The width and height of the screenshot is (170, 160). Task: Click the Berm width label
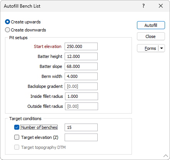52,76
